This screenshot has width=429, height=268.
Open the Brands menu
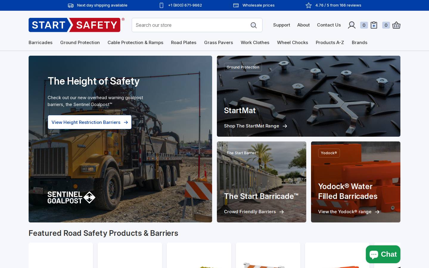pyautogui.click(x=360, y=43)
